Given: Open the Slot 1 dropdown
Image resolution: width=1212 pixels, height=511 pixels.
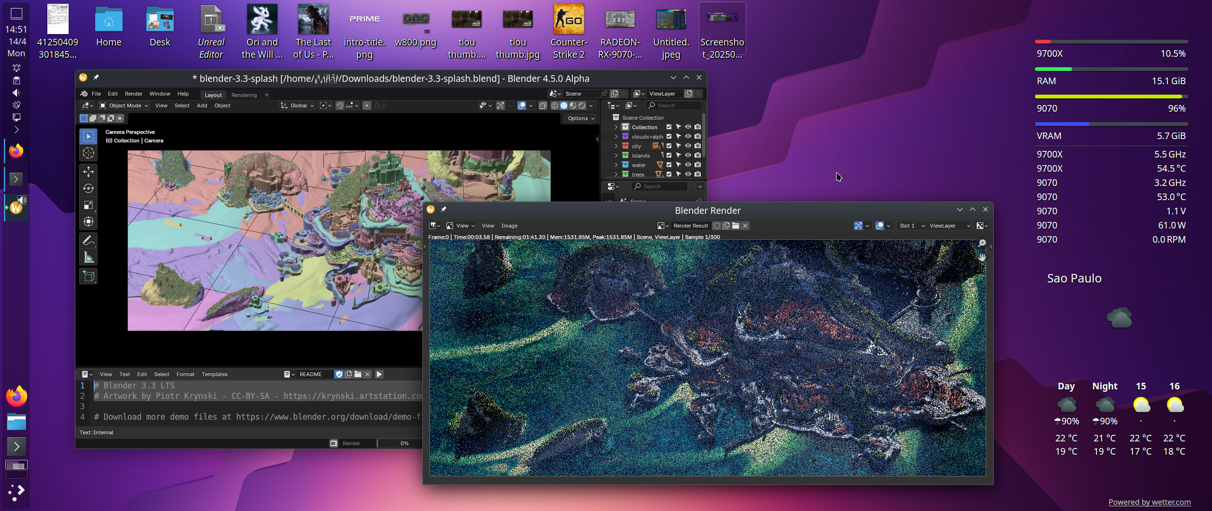Looking at the screenshot, I should (x=911, y=226).
